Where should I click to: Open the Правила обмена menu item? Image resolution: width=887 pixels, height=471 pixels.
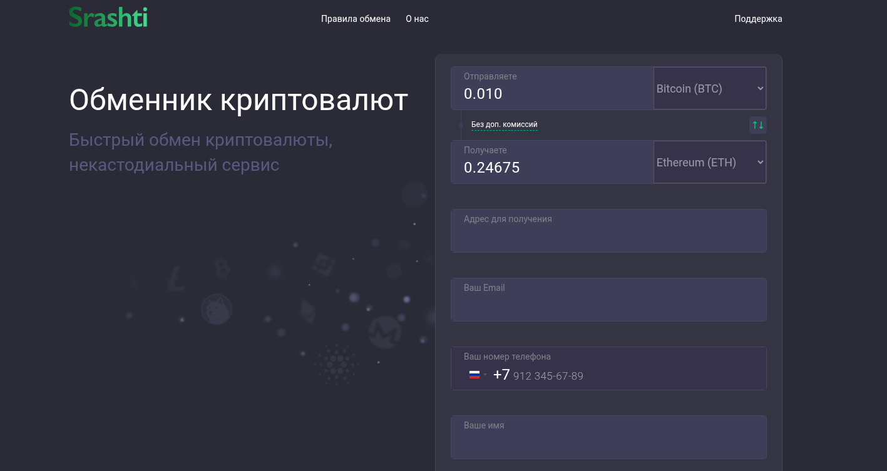[356, 19]
